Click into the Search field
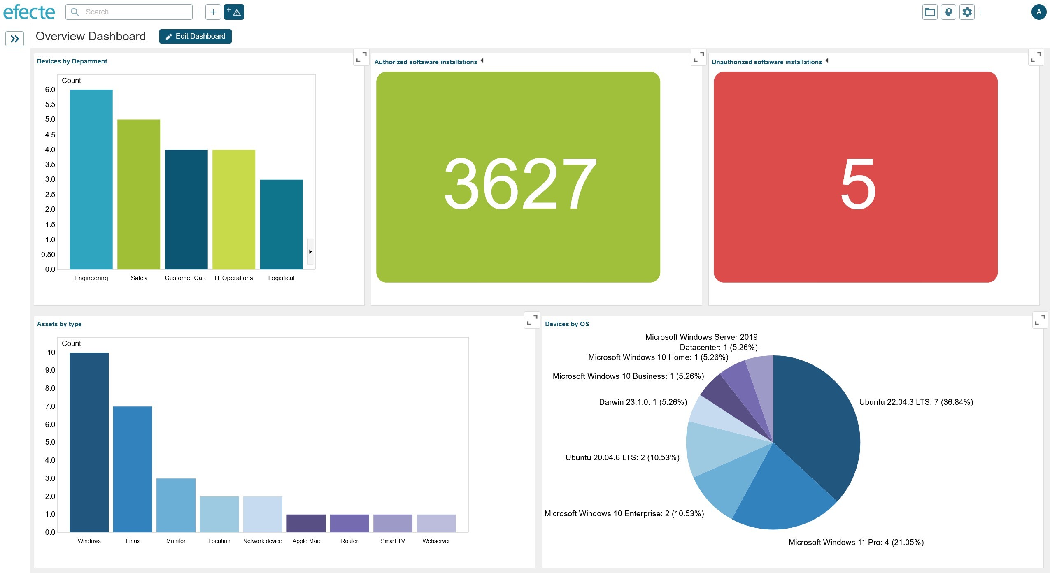 point(129,12)
